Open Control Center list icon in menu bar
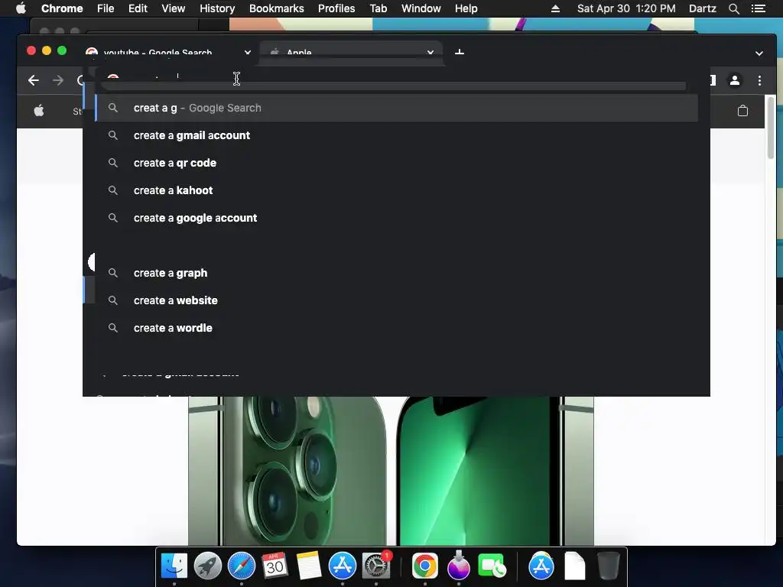The height and width of the screenshot is (587, 783). click(x=758, y=8)
